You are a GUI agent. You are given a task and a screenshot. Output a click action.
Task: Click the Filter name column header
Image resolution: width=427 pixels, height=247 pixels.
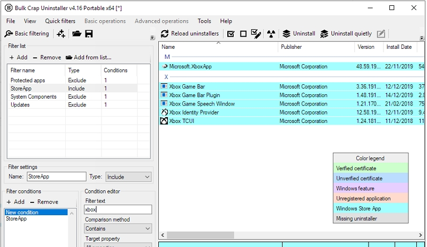(x=37, y=70)
